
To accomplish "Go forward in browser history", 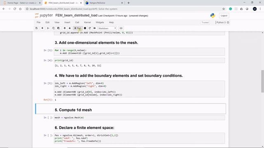I will (x=9, y=9).
